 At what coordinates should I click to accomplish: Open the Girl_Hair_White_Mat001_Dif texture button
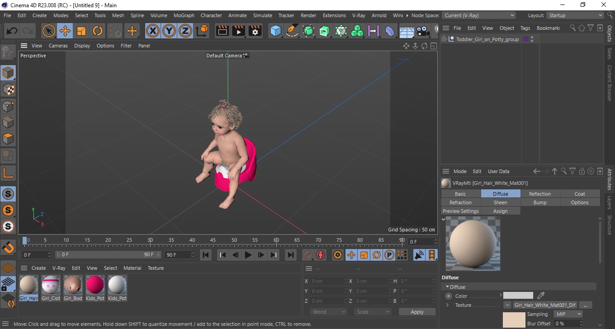click(x=545, y=305)
